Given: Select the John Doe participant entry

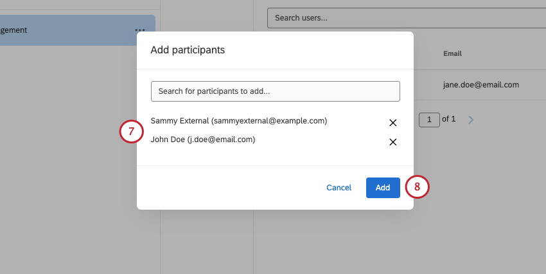Looking at the screenshot, I should pos(202,139).
